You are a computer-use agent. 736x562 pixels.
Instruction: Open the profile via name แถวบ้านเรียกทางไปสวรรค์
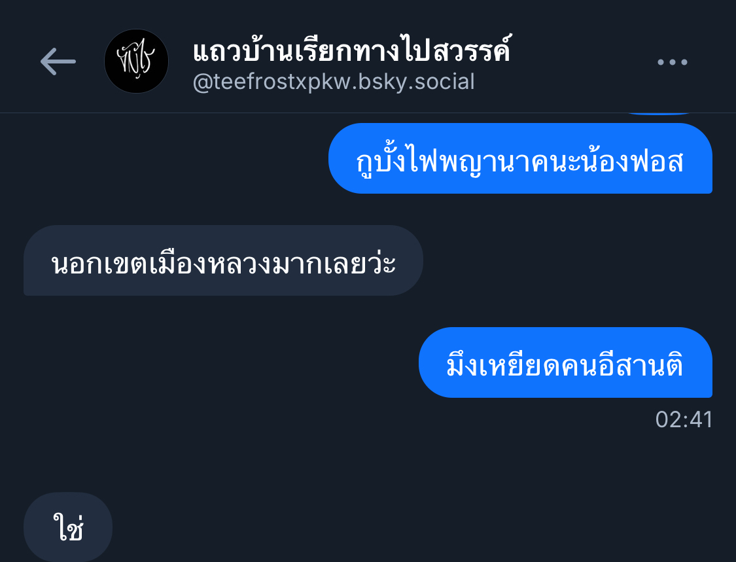coord(351,50)
